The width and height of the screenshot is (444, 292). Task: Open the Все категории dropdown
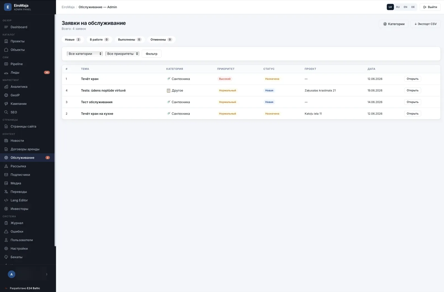pyautogui.click(x=85, y=54)
